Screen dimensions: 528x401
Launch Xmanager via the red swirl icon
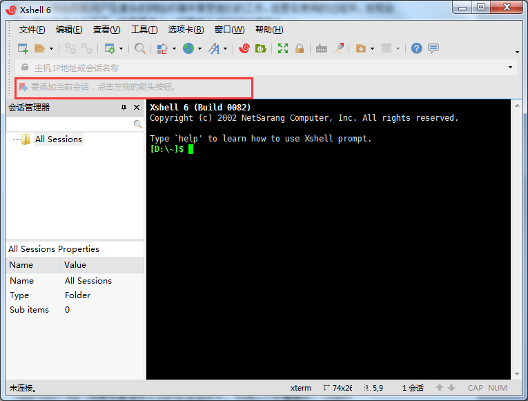coord(244,48)
